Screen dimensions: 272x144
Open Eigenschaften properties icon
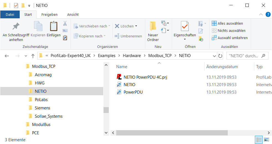185,26
